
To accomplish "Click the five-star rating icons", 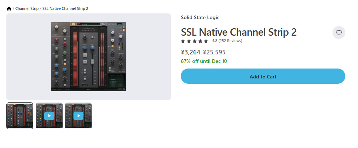I will (195, 41).
